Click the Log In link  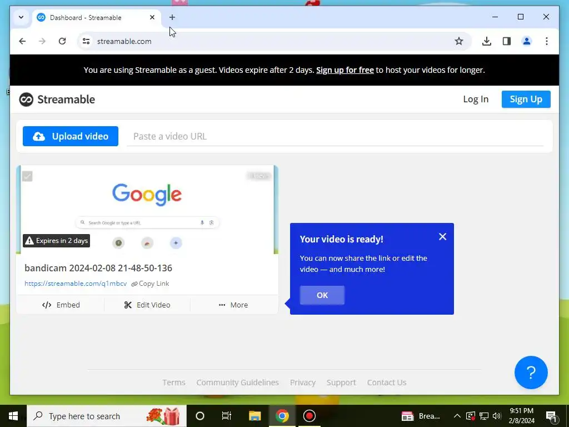(x=476, y=99)
